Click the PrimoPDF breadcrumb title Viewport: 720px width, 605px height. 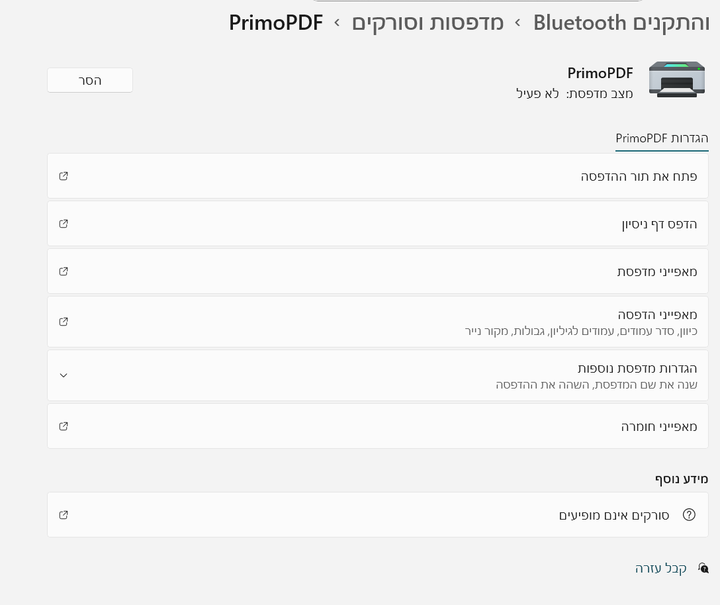coord(276,23)
